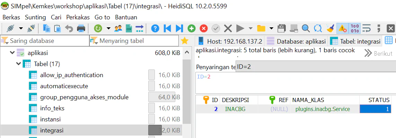Image resolution: width=396 pixels, height=138 pixels.
Task: Collapse the Tabel (17) tree group
Action: click(x=18, y=64)
